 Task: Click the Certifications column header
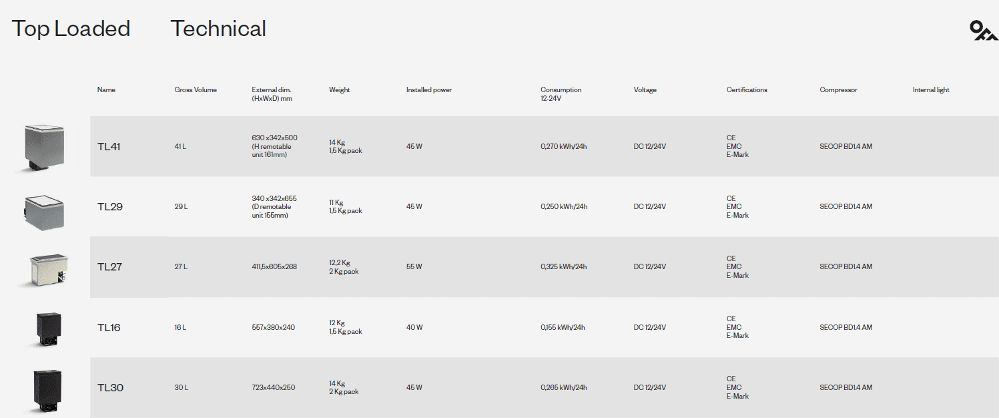747,89
